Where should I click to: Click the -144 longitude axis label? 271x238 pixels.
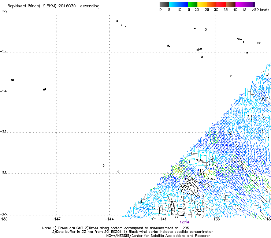click(109, 219)
